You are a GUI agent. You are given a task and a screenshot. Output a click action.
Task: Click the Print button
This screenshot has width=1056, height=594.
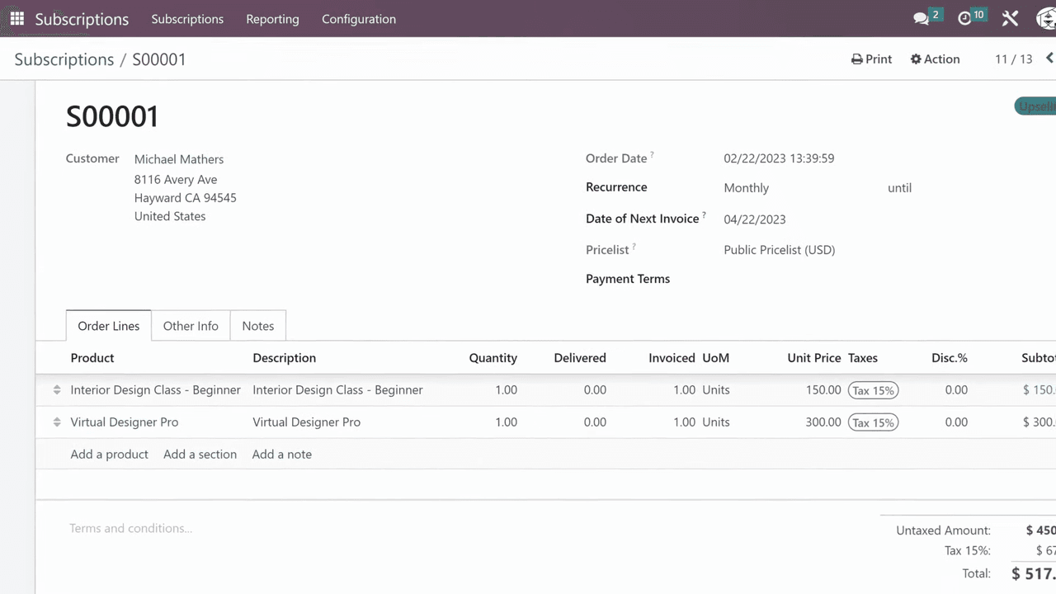pyautogui.click(x=871, y=59)
